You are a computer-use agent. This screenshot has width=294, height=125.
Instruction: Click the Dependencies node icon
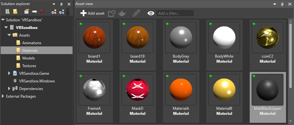15,89
